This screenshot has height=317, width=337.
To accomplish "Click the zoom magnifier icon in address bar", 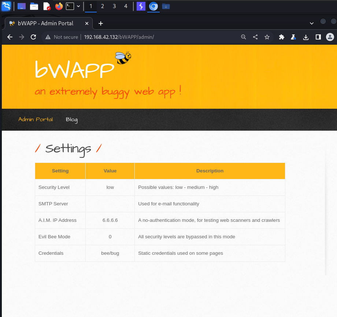I will 244,37.
